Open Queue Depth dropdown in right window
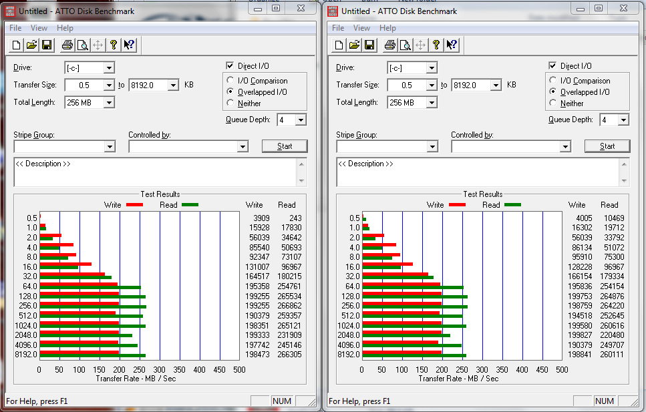 623,120
